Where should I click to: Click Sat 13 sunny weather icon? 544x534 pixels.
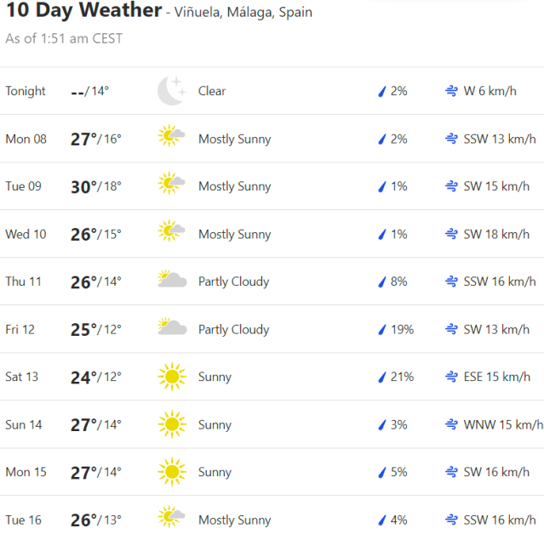coord(171,377)
